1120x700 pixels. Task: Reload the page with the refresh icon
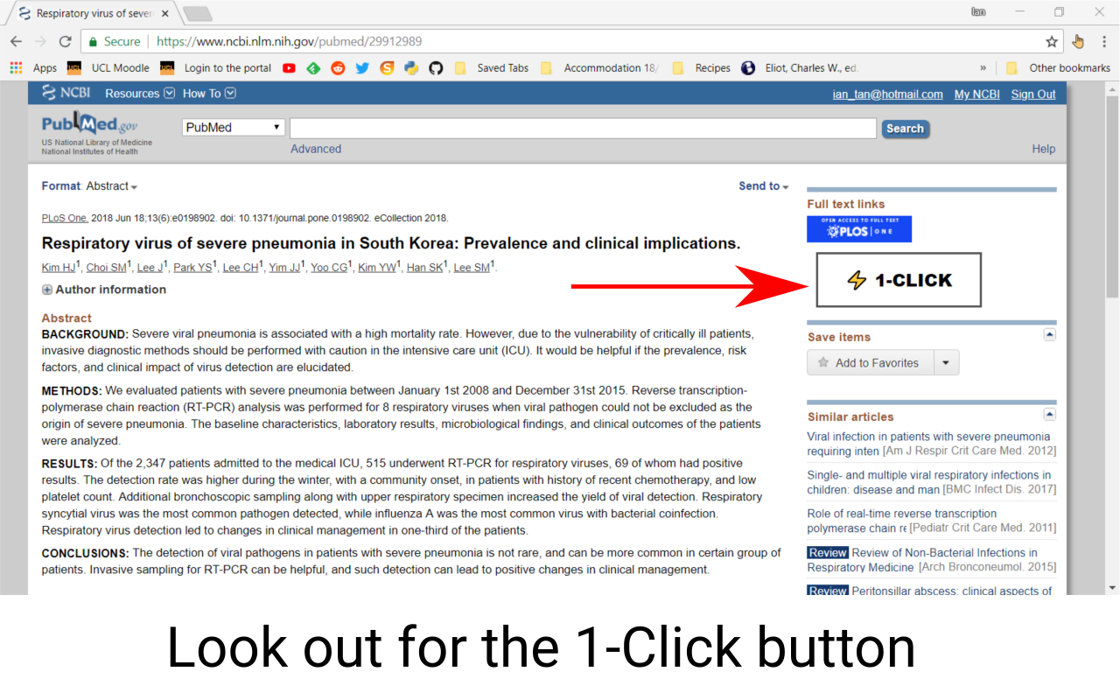tap(65, 41)
